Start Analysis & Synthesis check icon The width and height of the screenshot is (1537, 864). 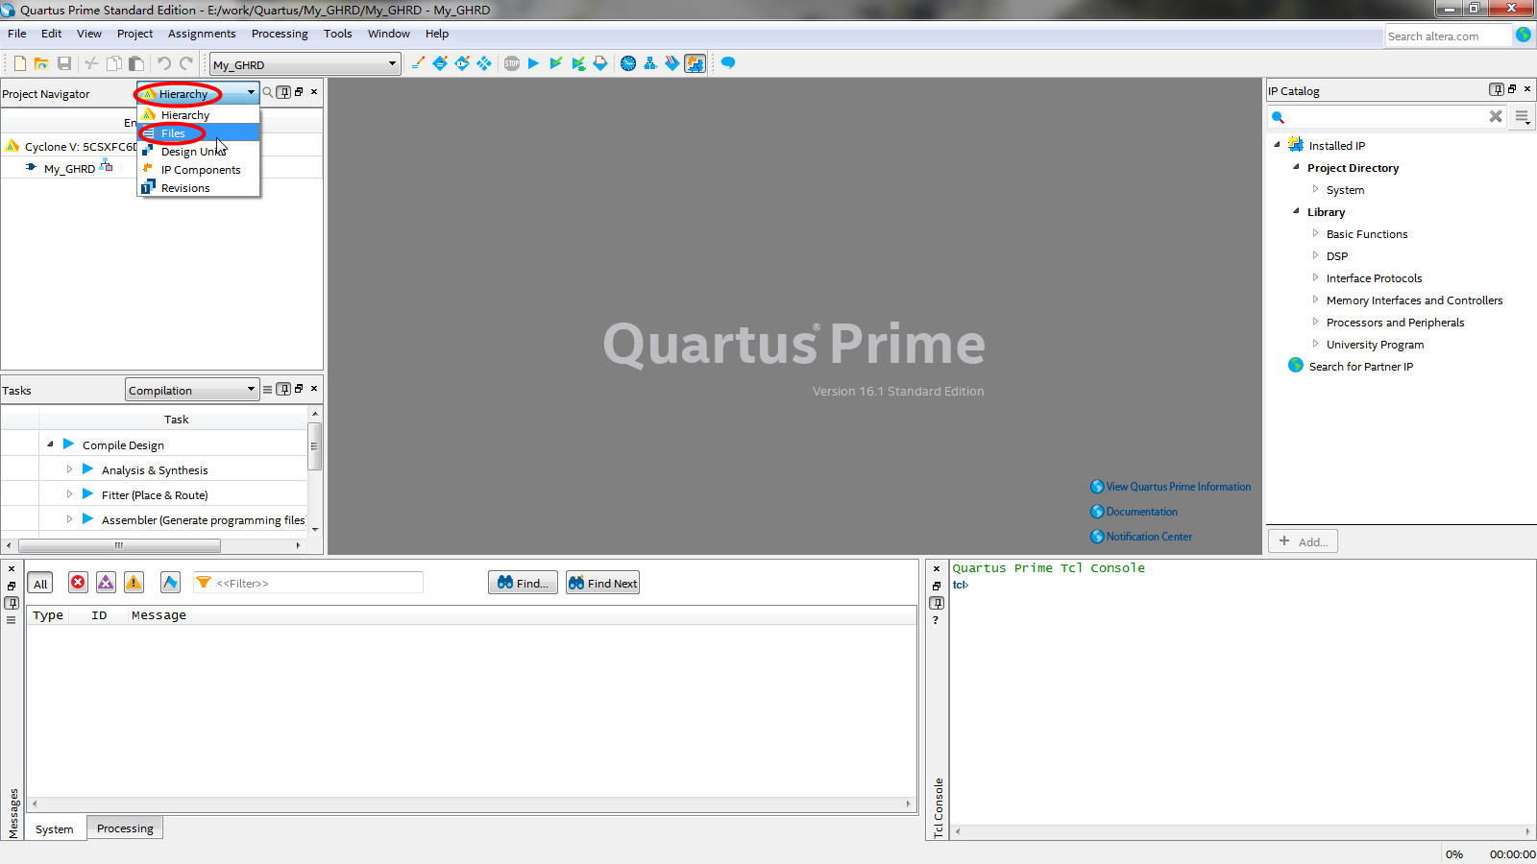(555, 63)
